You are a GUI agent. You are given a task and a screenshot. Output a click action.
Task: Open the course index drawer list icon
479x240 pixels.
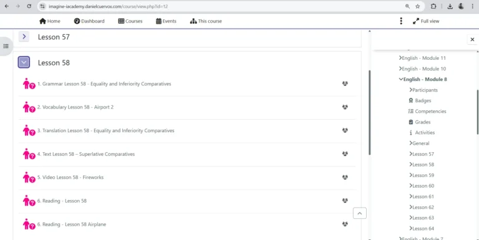pyautogui.click(x=6, y=46)
